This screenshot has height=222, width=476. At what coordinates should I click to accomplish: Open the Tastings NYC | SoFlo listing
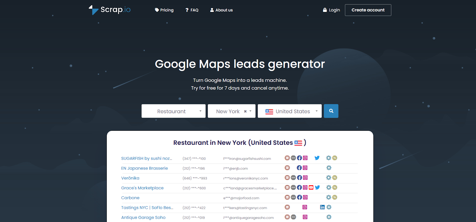pyautogui.click(x=147, y=207)
